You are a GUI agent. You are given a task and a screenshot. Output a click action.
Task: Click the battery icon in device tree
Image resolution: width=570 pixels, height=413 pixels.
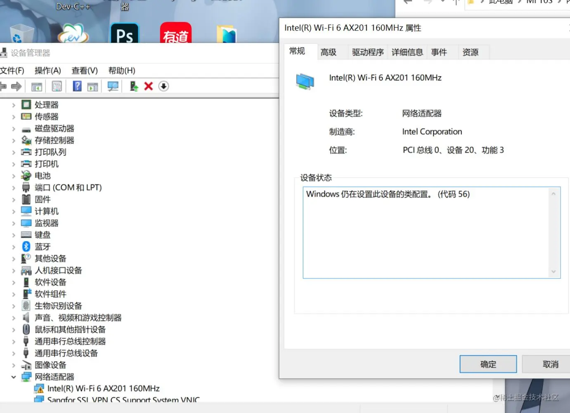point(26,176)
